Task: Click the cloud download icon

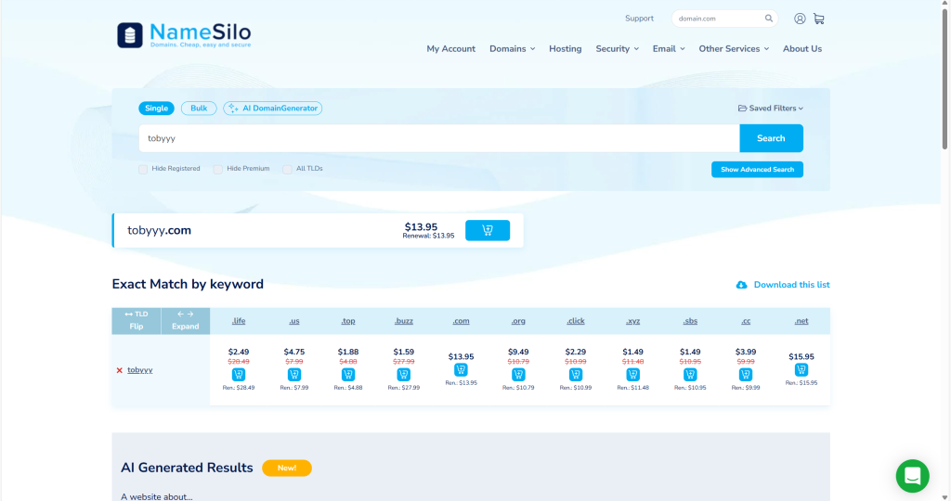Action: click(741, 285)
